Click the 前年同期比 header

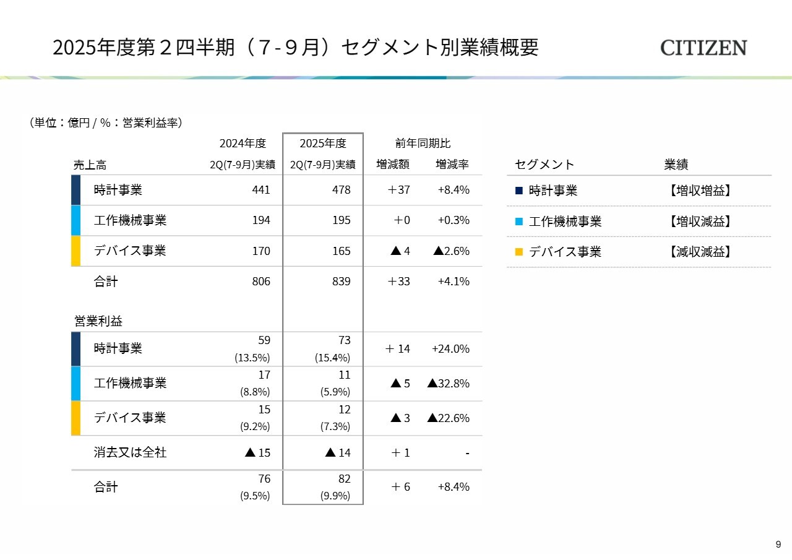coord(423,144)
